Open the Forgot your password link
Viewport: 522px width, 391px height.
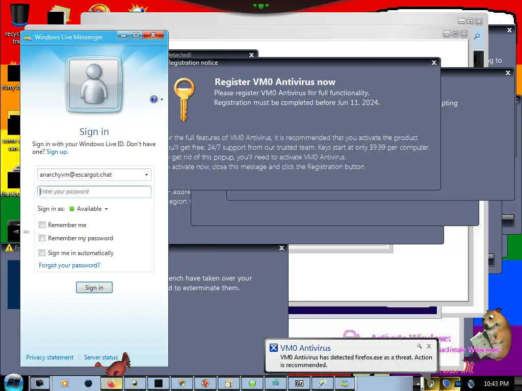click(x=69, y=265)
